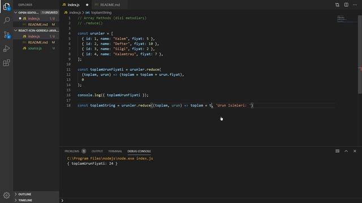This screenshot has width=362, height=203.
Task: Open the Output panel tab
Action: [x=97, y=151]
